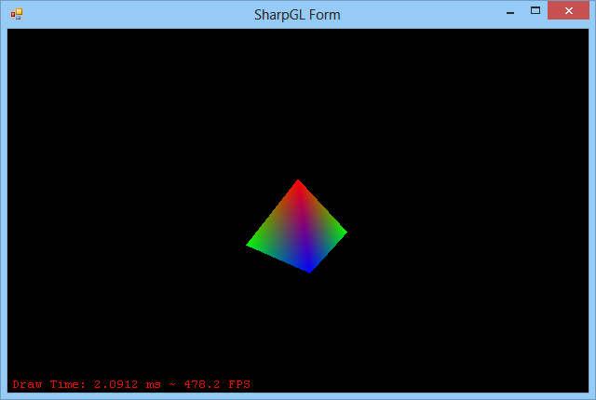This screenshot has height=400, width=596.
Task: Click the SharpGL Form window icon
Action: [16, 14]
